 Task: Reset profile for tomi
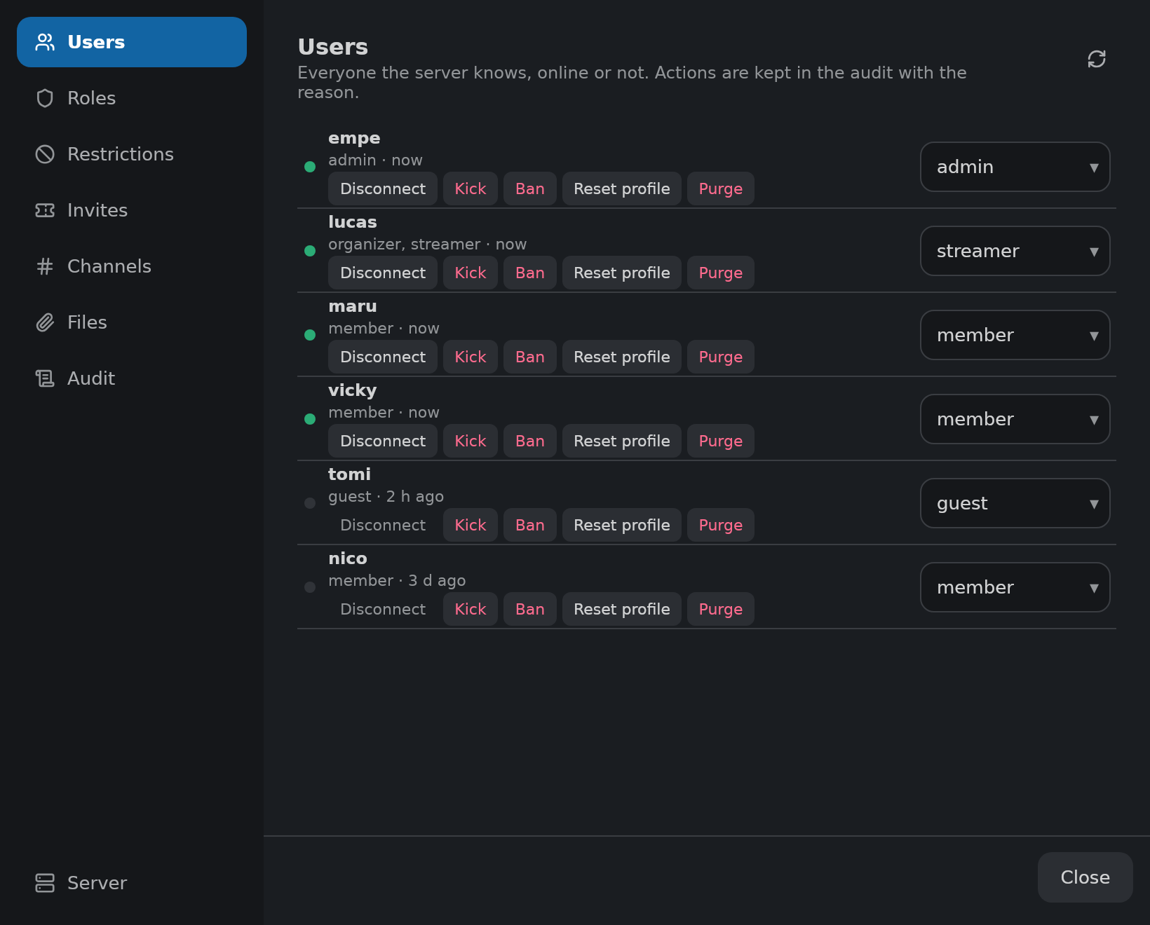(x=621, y=525)
